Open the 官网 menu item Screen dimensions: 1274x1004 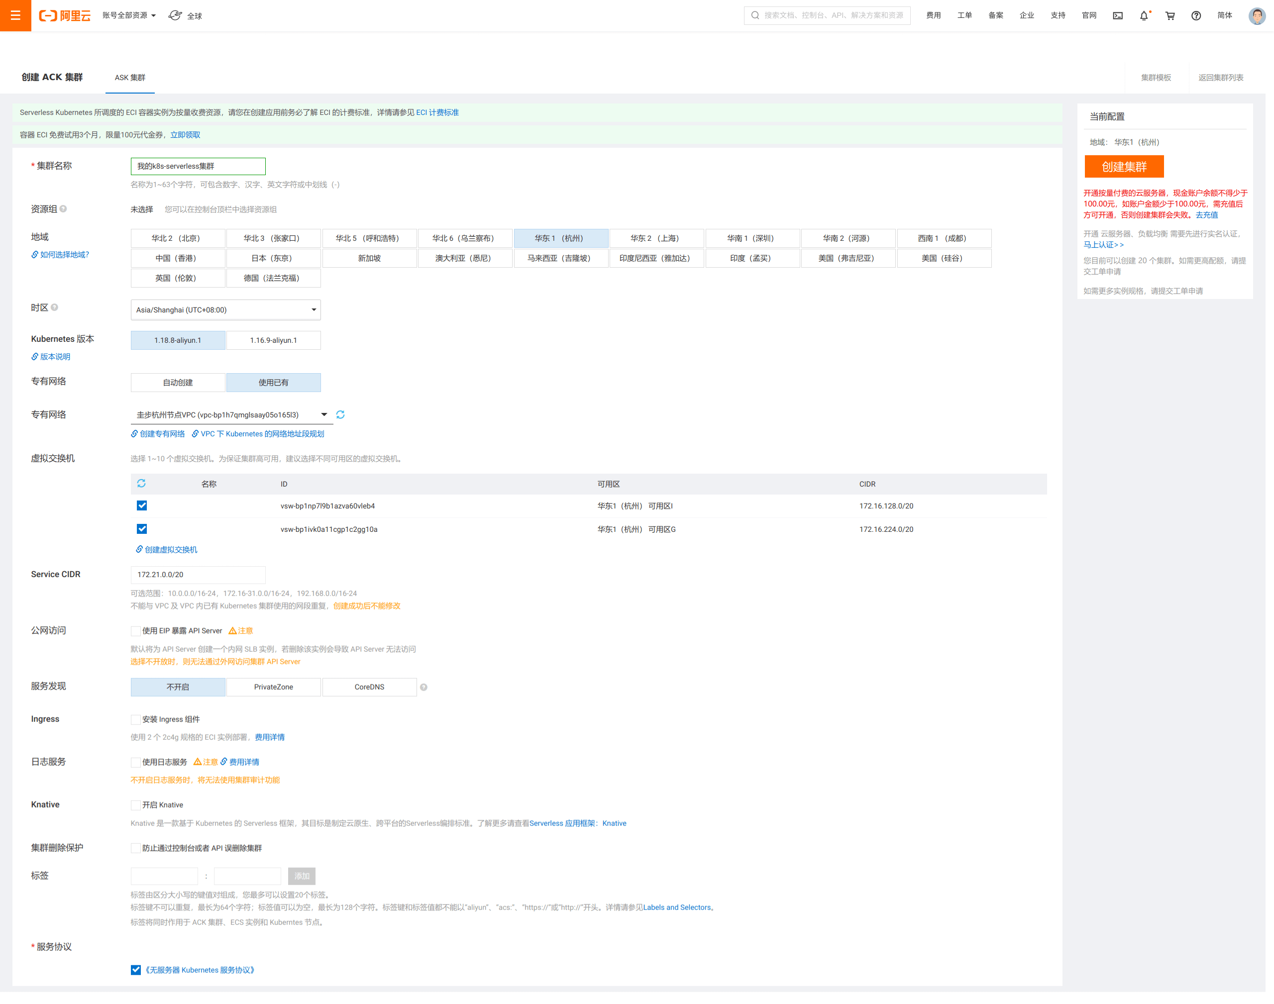(x=1089, y=15)
